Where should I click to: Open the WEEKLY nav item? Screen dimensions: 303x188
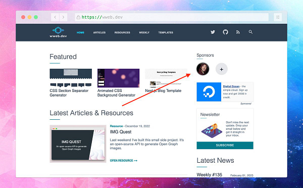pos(144,32)
